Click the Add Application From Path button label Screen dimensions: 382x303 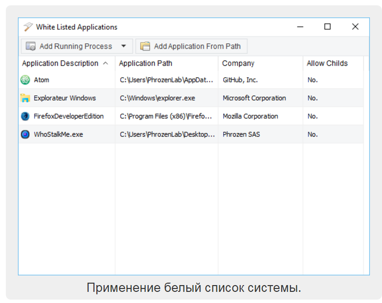pos(198,46)
